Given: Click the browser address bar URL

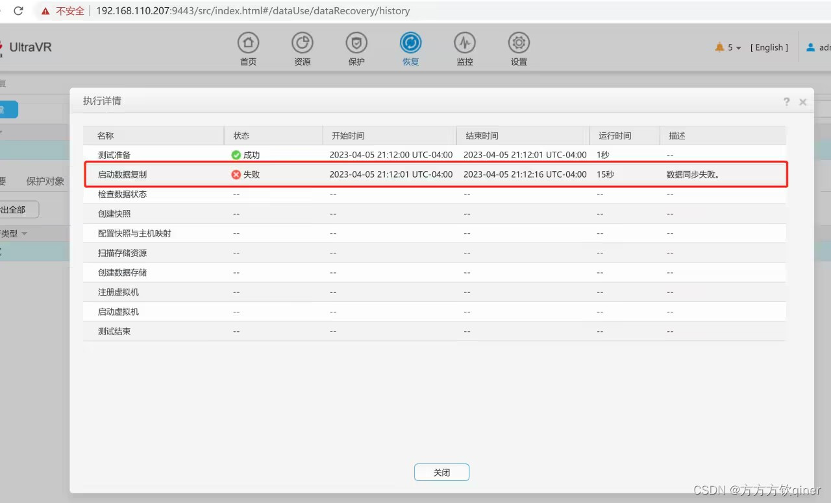Looking at the screenshot, I should pyautogui.click(x=253, y=11).
